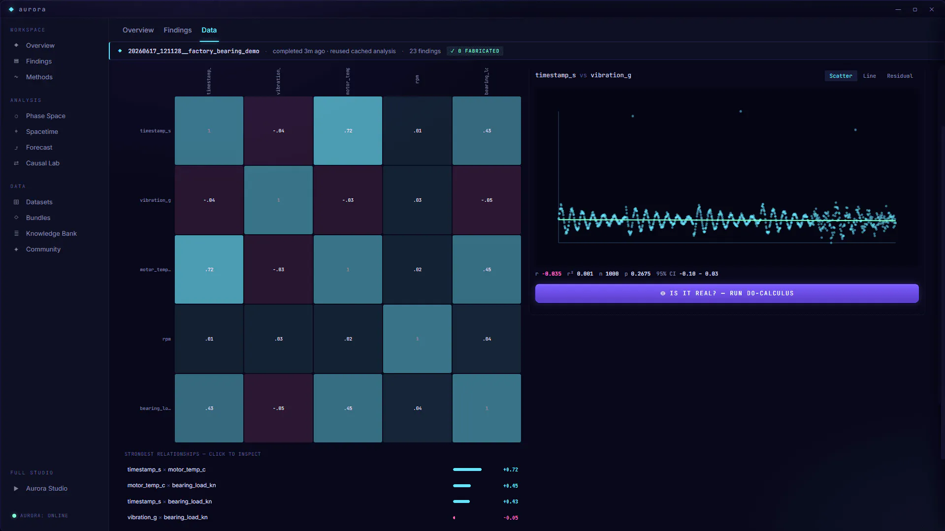945x531 pixels.
Task: Switch chart to Scatter view
Action: click(841, 76)
